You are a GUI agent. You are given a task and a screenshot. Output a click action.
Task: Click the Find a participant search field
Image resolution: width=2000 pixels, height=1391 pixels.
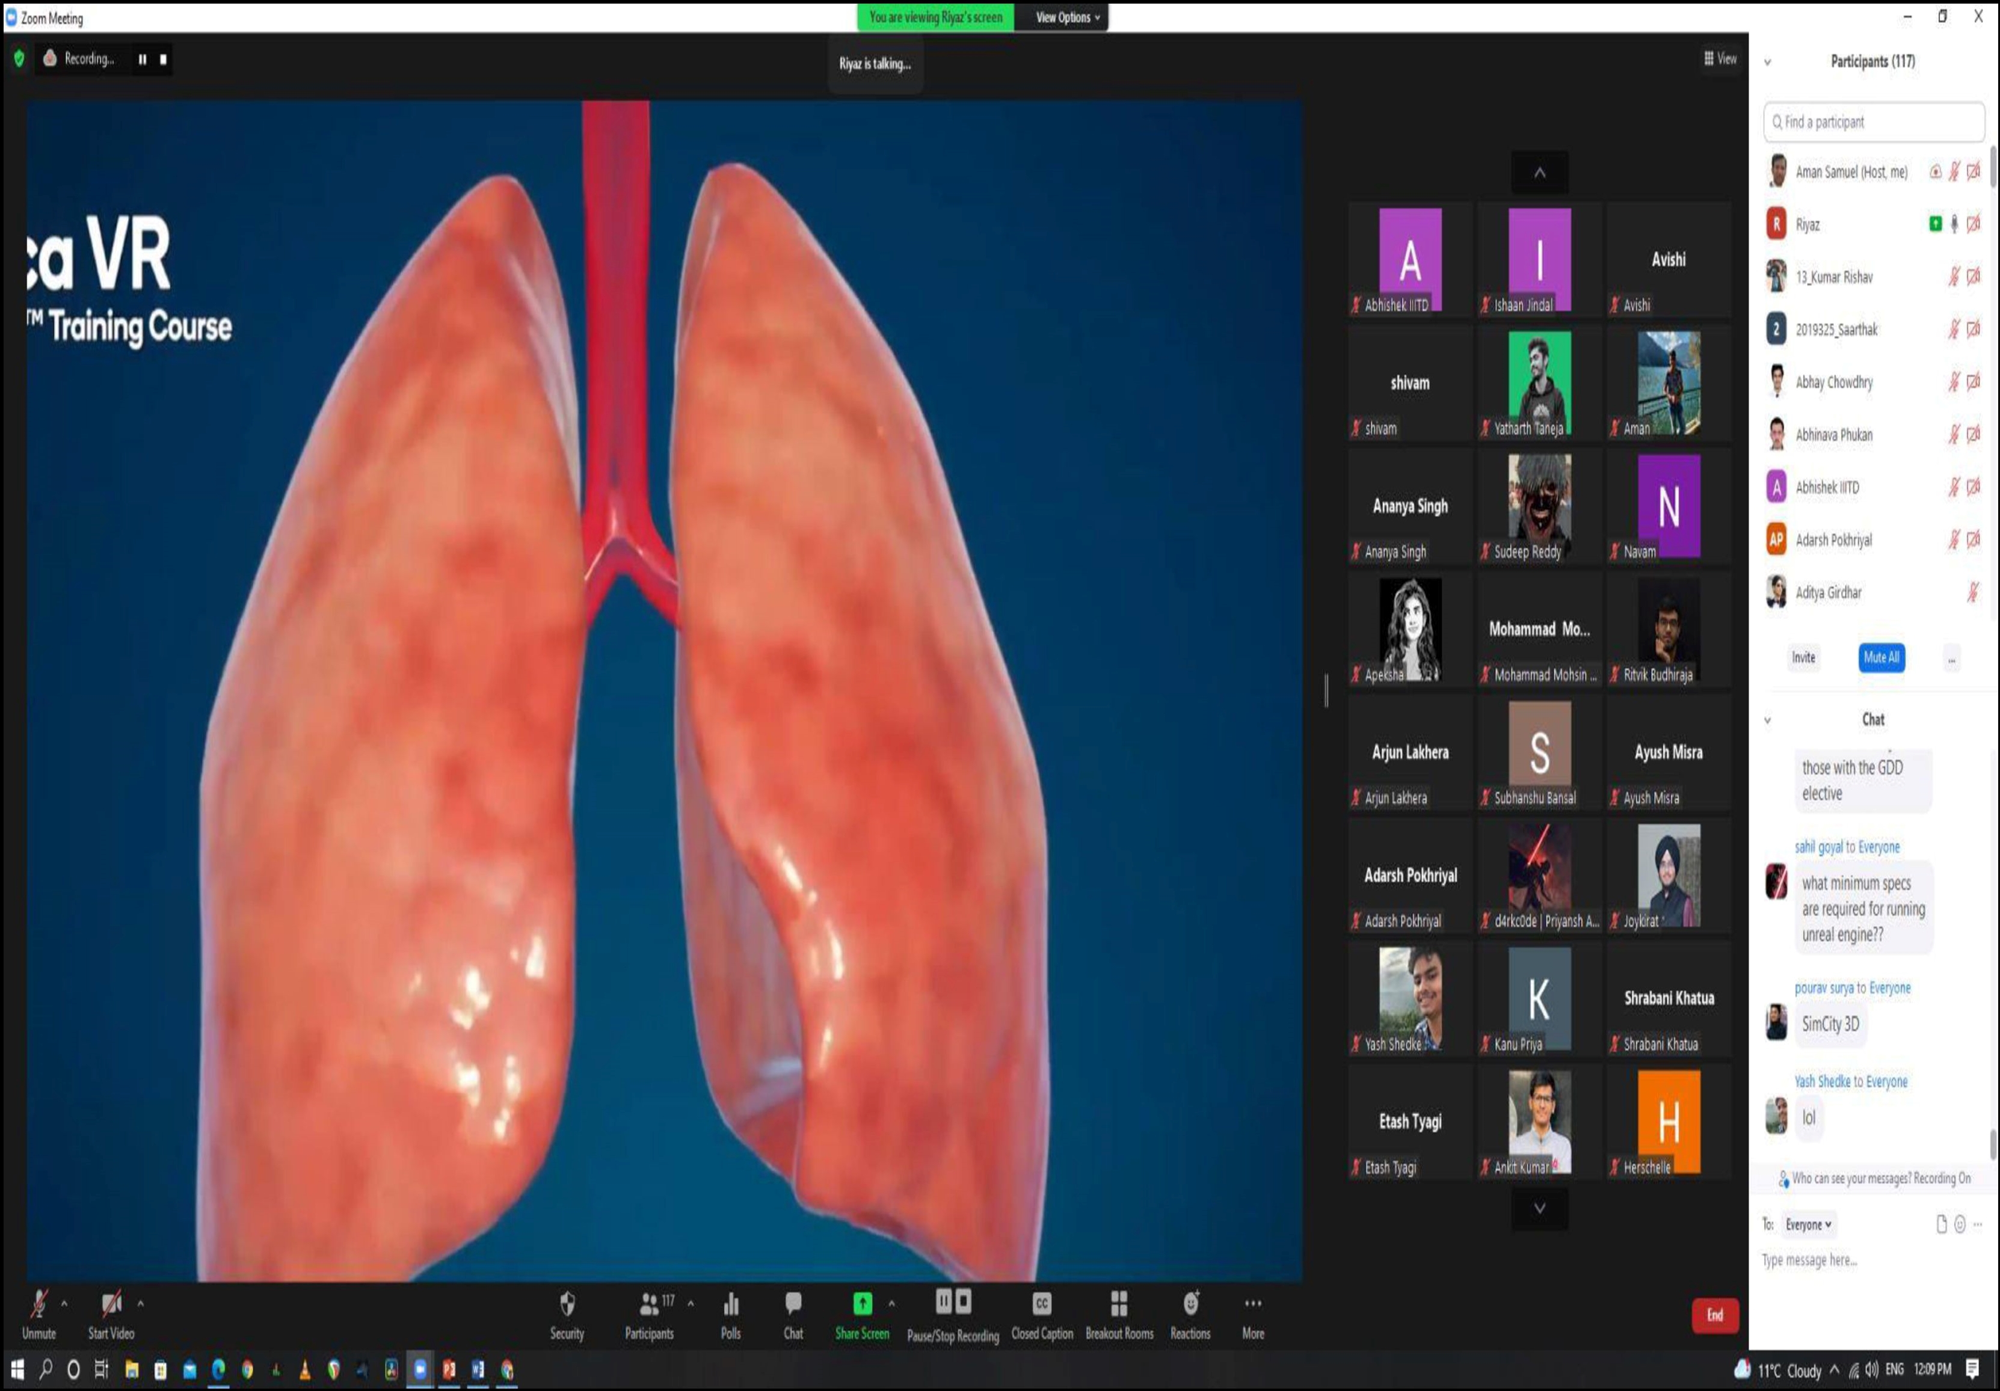[x=1874, y=122]
